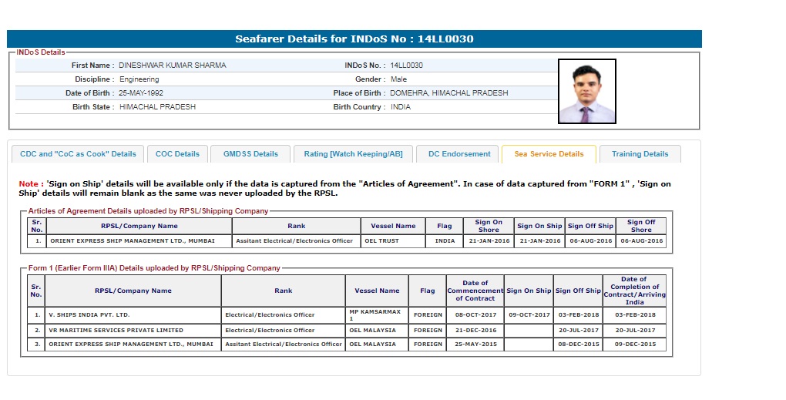Image resolution: width=786 pixels, height=400 pixels.
Task: Select the Rating [Watch Keeping/AB] tab
Action: click(353, 154)
